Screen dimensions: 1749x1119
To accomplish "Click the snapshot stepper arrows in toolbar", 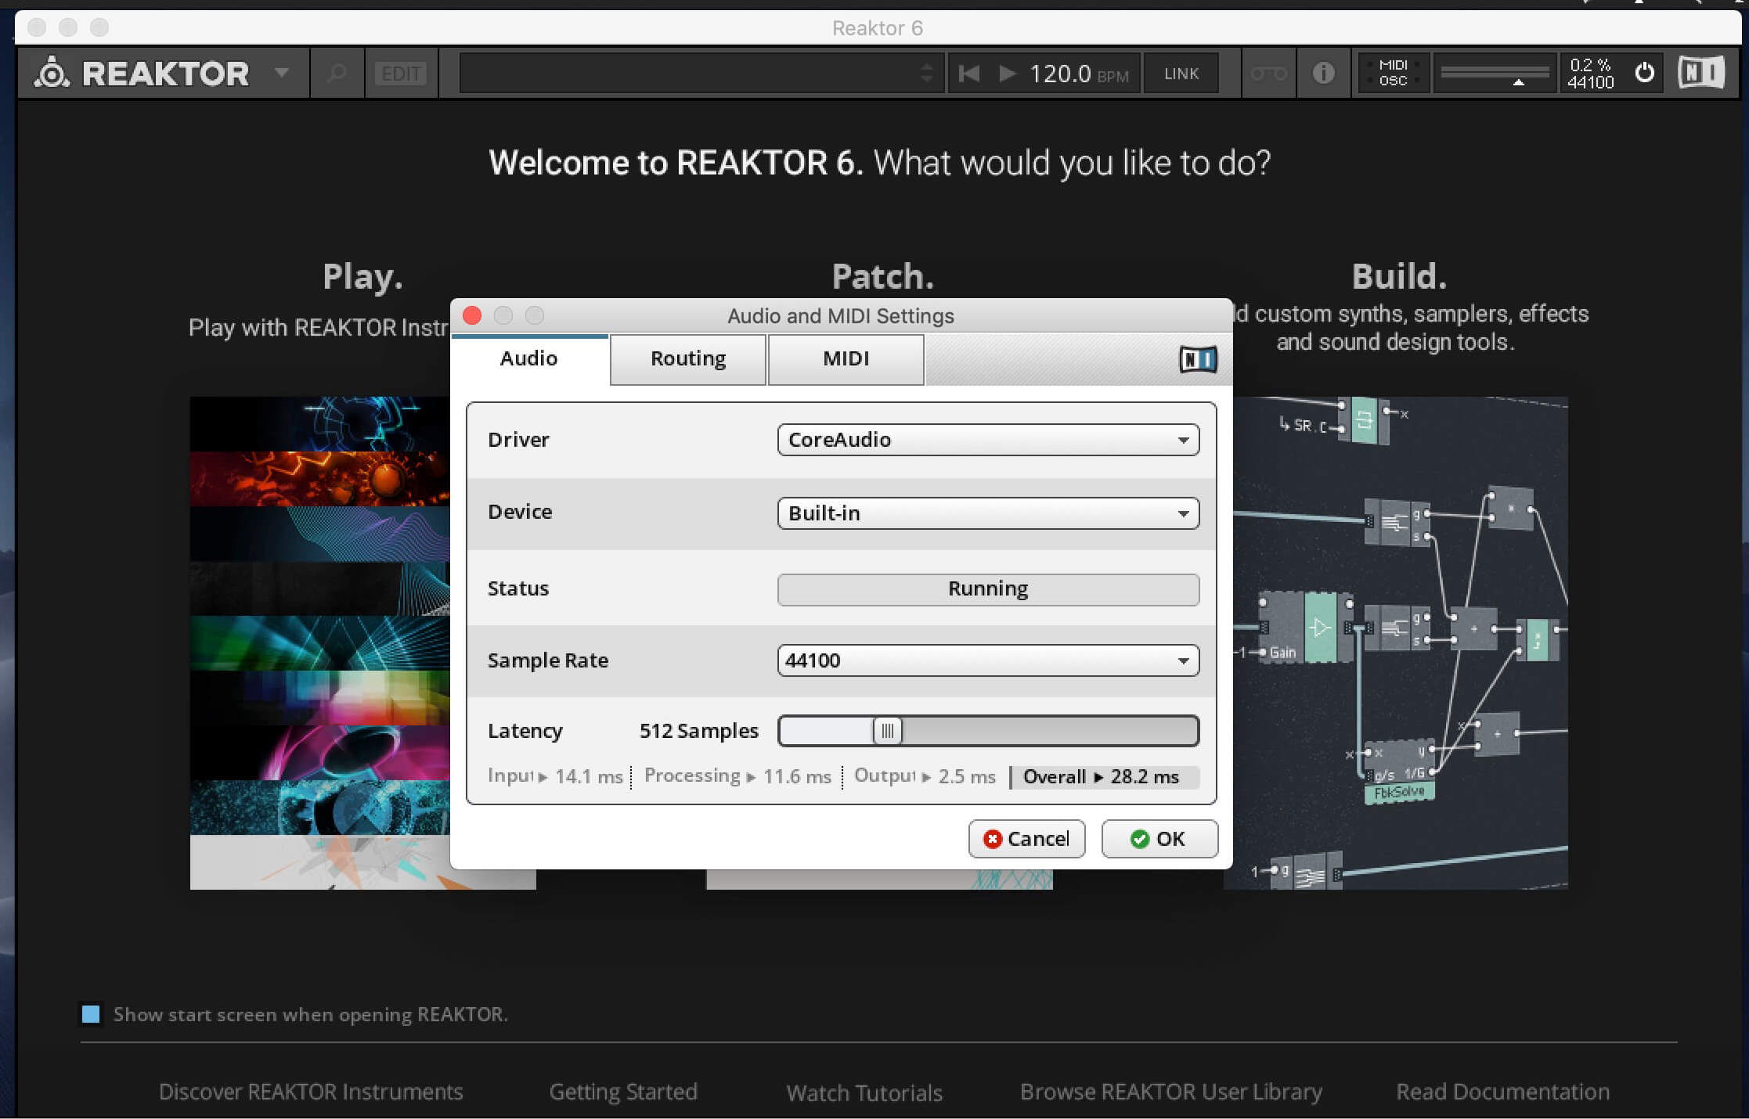I will tap(927, 74).
